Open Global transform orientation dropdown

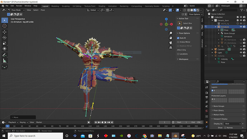[x=93, y=10]
